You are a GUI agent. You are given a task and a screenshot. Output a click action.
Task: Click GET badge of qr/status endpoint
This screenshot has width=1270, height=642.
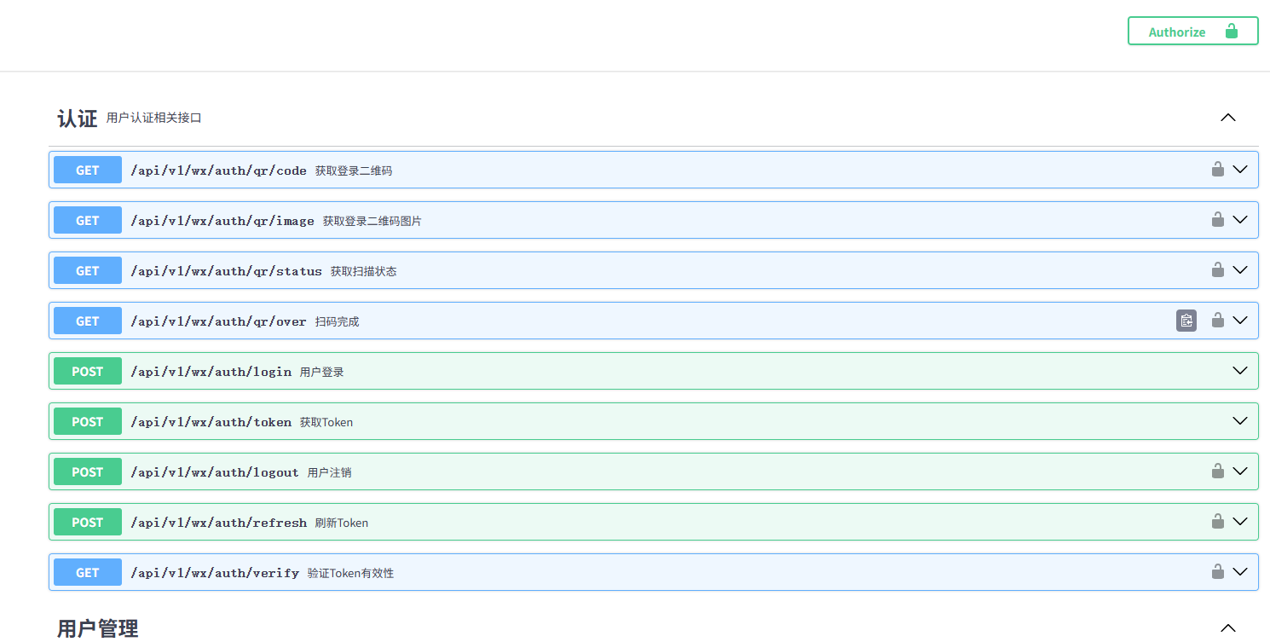click(88, 270)
